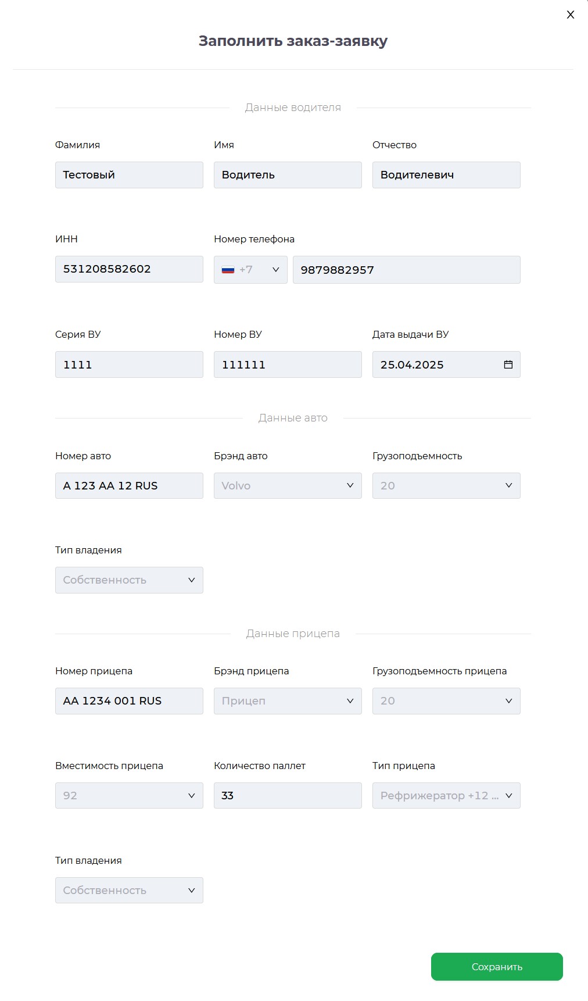Click the Данные прицепа section title
Viewport: 588px width, 1001px height.
tap(293, 634)
